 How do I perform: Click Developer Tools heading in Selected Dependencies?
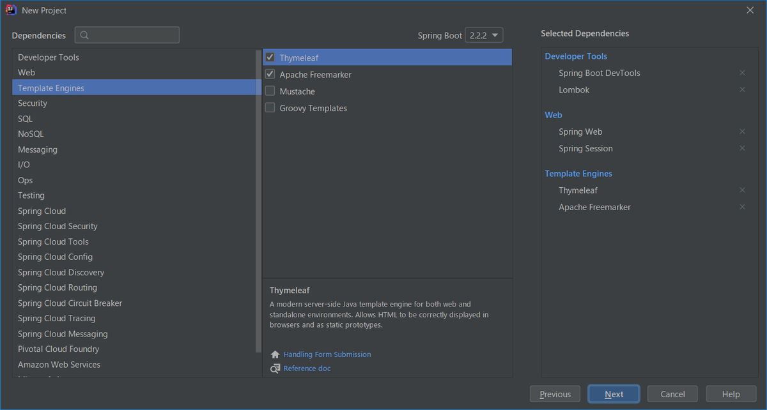pyautogui.click(x=576, y=56)
